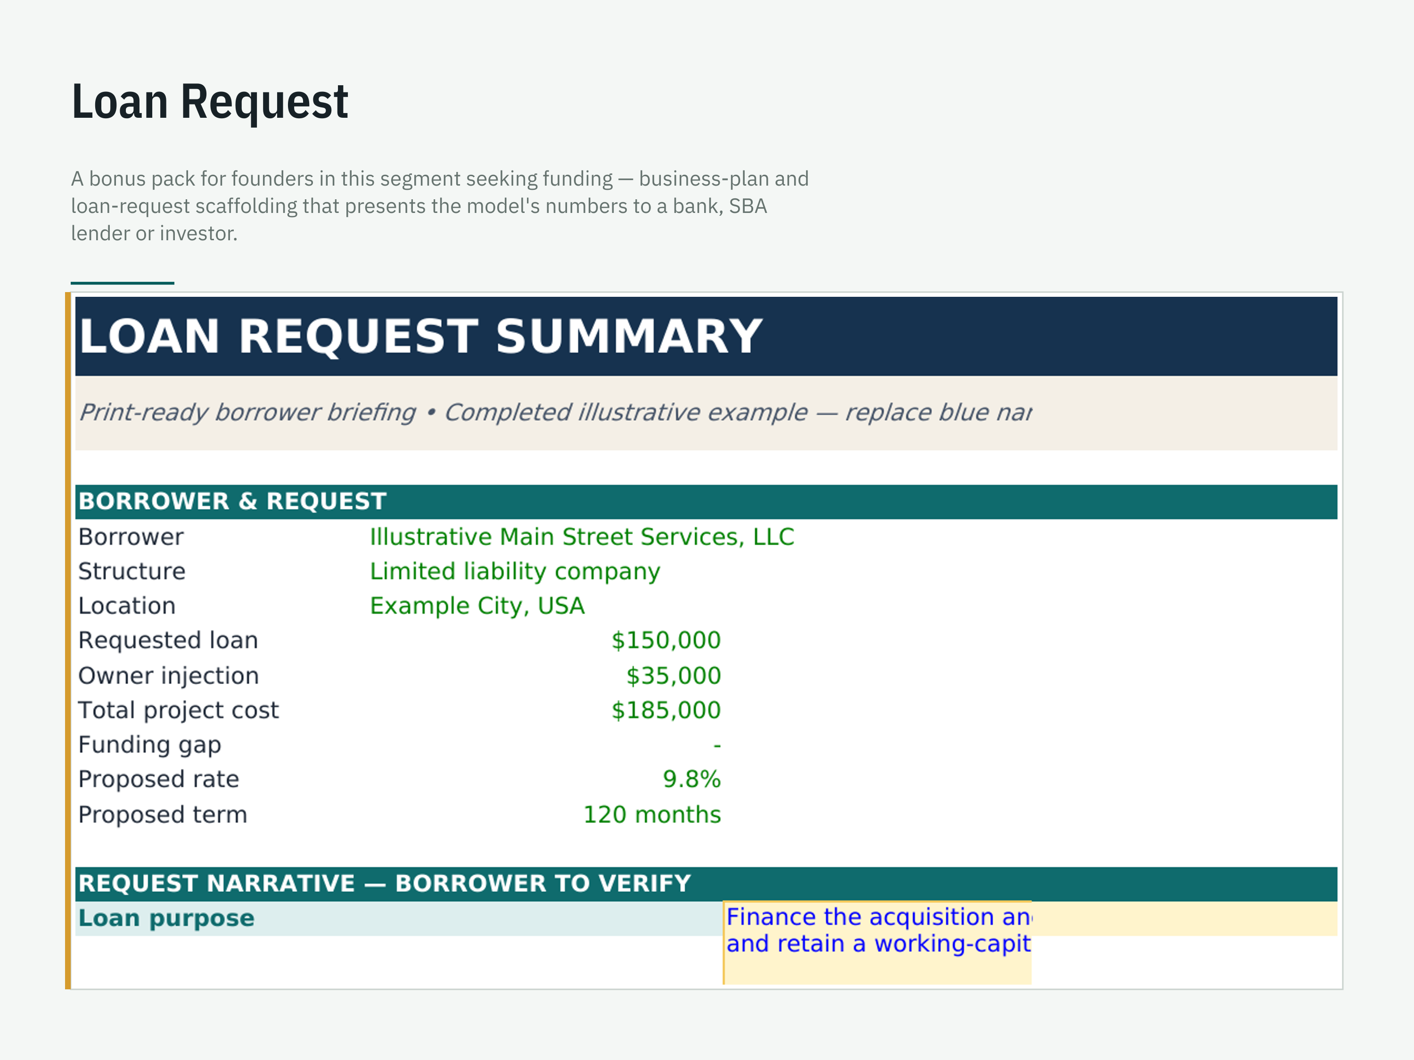Click the 'Proposed rate' label
This screenshot has width=1414, height=1060.
tap(158, 780)
